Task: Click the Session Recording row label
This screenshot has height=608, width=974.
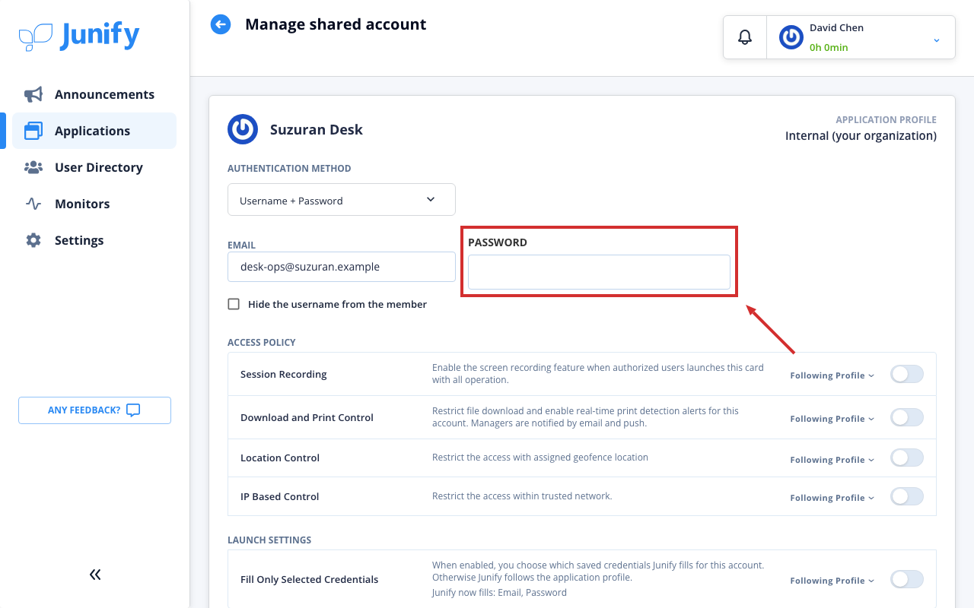Action: tap(284, 374)
